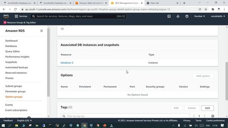Image resolution: width=228 pixels, height=128 pixels.
Task: Click the sidebar scroll down arrow
Action: coord(48,116)
